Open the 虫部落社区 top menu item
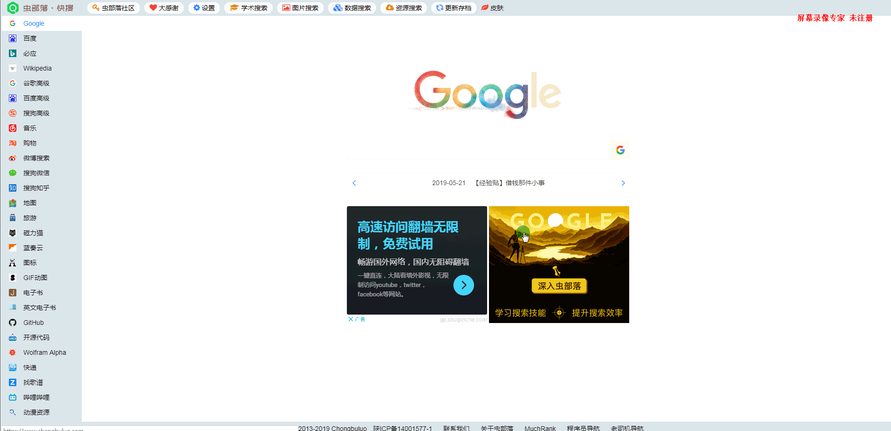Viewport: 891px width, 431px height. tap(114, 8)
